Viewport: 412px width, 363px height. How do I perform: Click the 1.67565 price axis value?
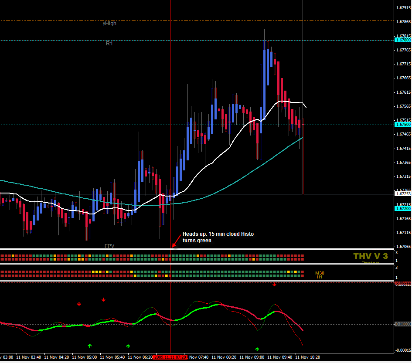pos(403,106)
